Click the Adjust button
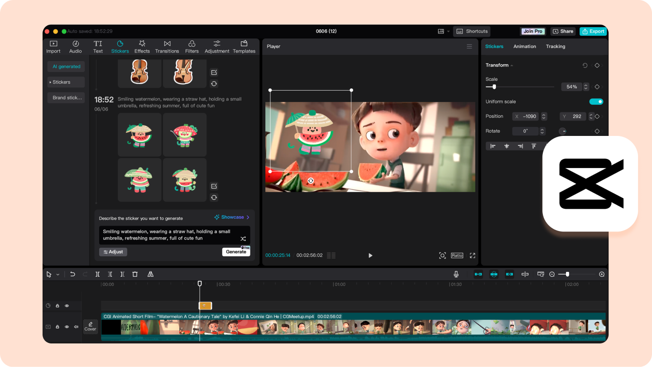 point(113,252)
